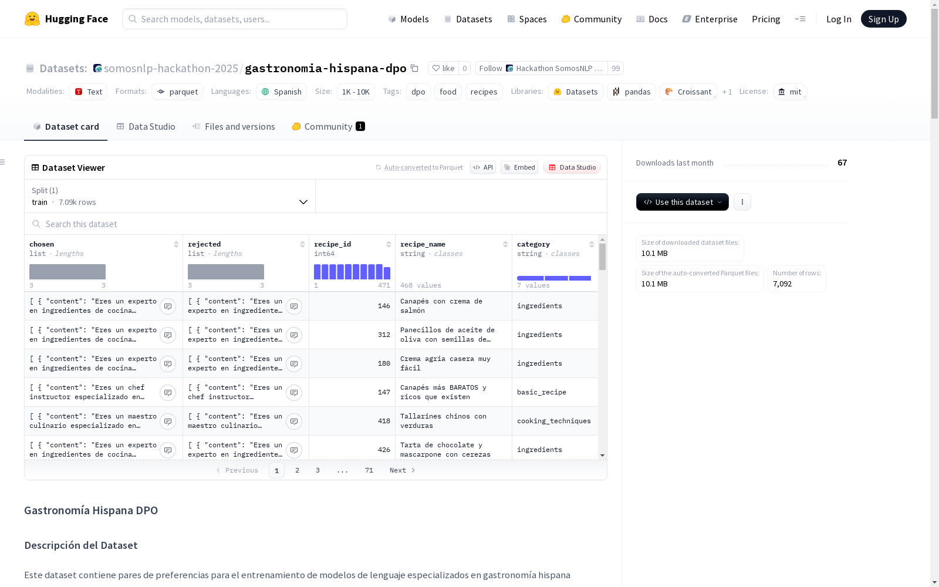Open the Community tab
Image resolution: width=939 pixels, height=587 pixels.
tap(329, 127)
